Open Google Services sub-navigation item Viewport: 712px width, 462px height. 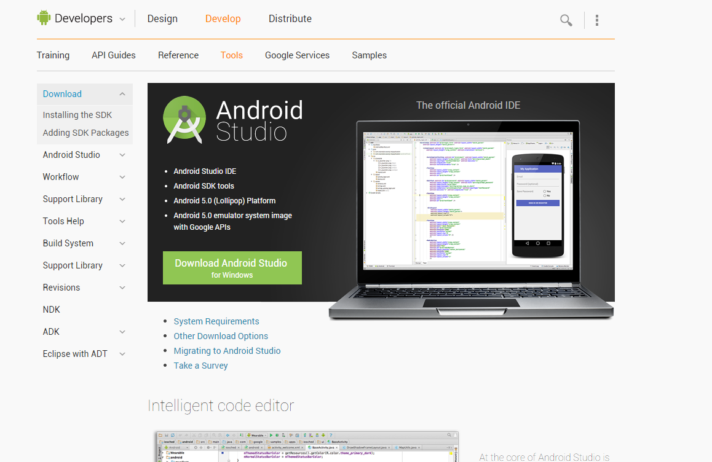pos(298,55)
